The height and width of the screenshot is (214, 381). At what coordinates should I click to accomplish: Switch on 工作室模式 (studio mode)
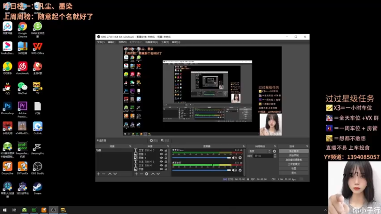tap(294, 164)
